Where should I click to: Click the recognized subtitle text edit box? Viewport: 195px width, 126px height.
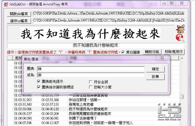[96, 45]
